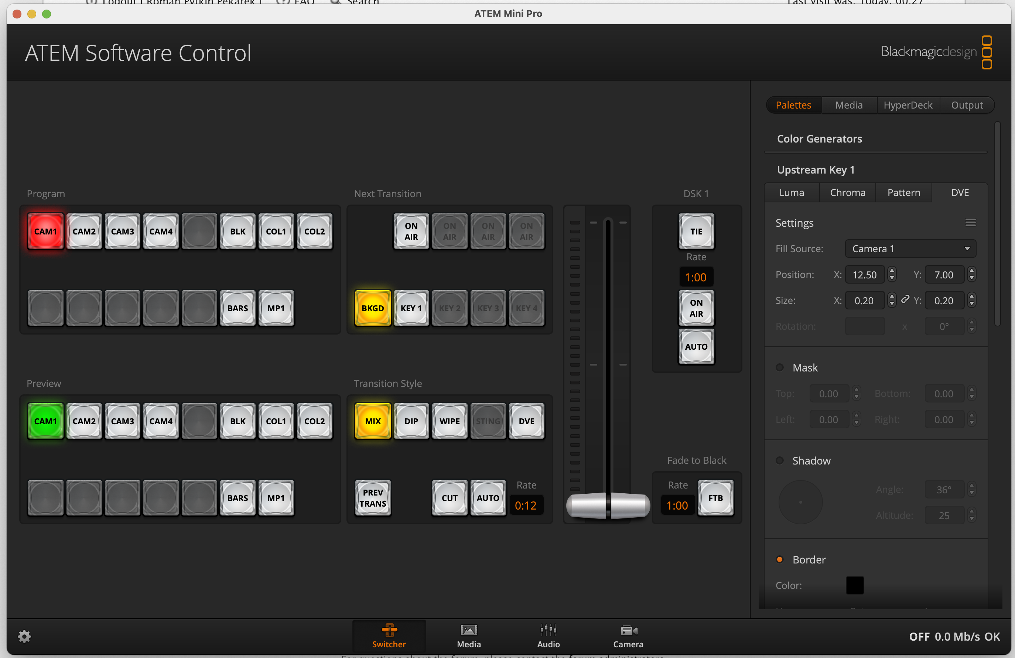Toggle BKGD in Next Transition

pyautogui.click(x=373, y=308)
